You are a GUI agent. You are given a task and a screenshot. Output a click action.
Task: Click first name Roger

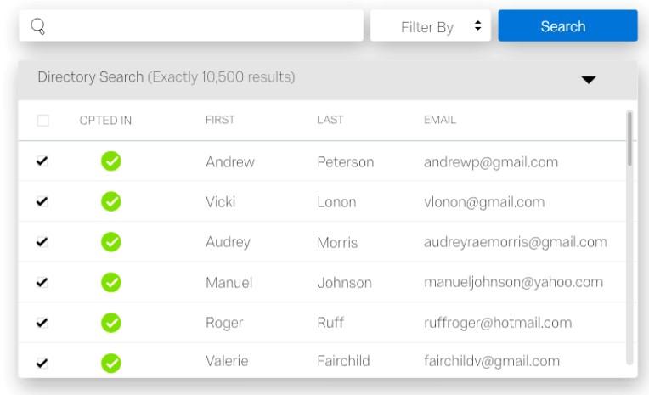(x=224, y=323)
